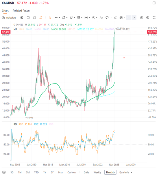Select the Monthly interval
Screen dimensions: 157x175
pos(110,172)
